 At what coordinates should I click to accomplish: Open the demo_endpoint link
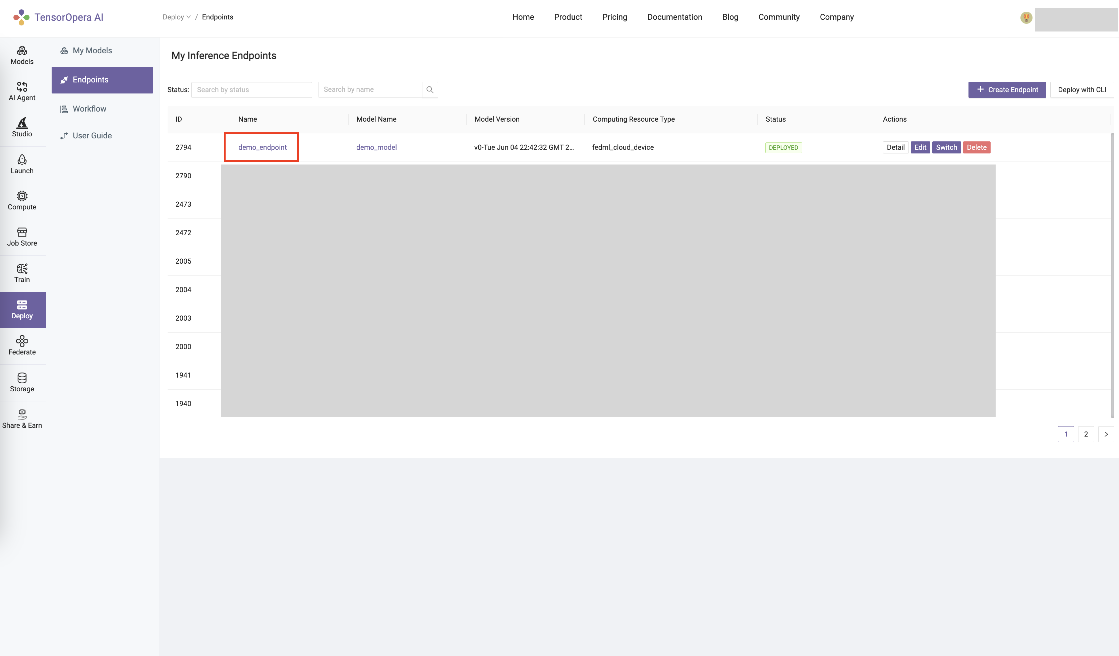pos(262,147)
